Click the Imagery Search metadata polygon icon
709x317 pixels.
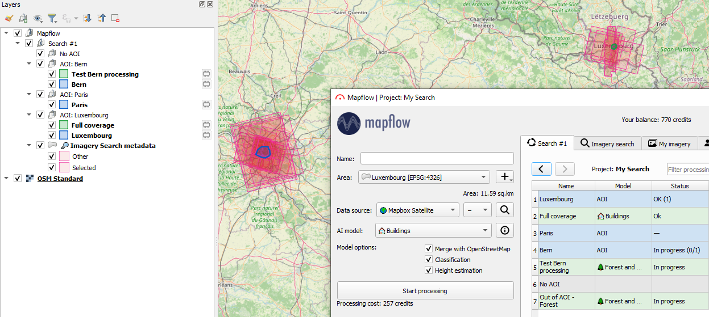53,146
